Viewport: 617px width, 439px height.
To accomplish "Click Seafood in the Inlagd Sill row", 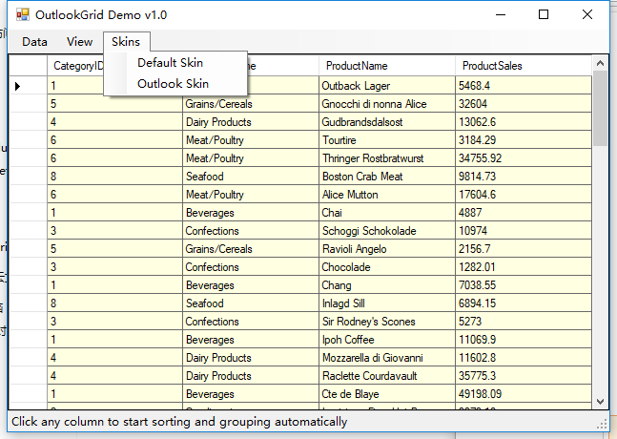I will [x=251, y=303].
